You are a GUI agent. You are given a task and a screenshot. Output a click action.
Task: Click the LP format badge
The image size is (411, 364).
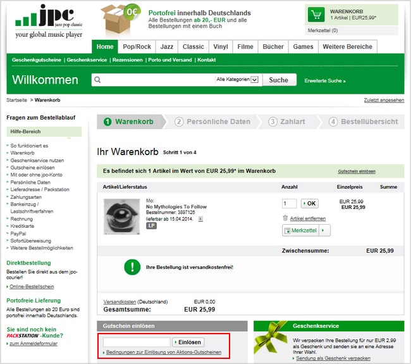point(151,226)
